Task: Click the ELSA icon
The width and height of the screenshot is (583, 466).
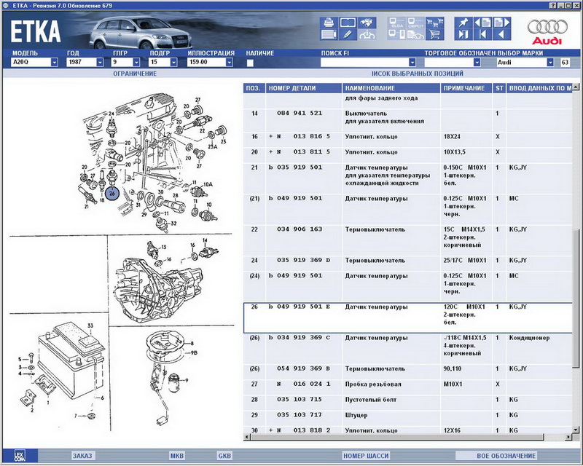Action: coord(396,23)
